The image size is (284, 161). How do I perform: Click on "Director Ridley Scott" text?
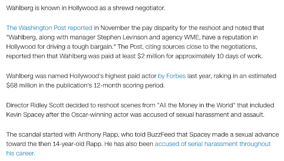click(x=35, y=105)
